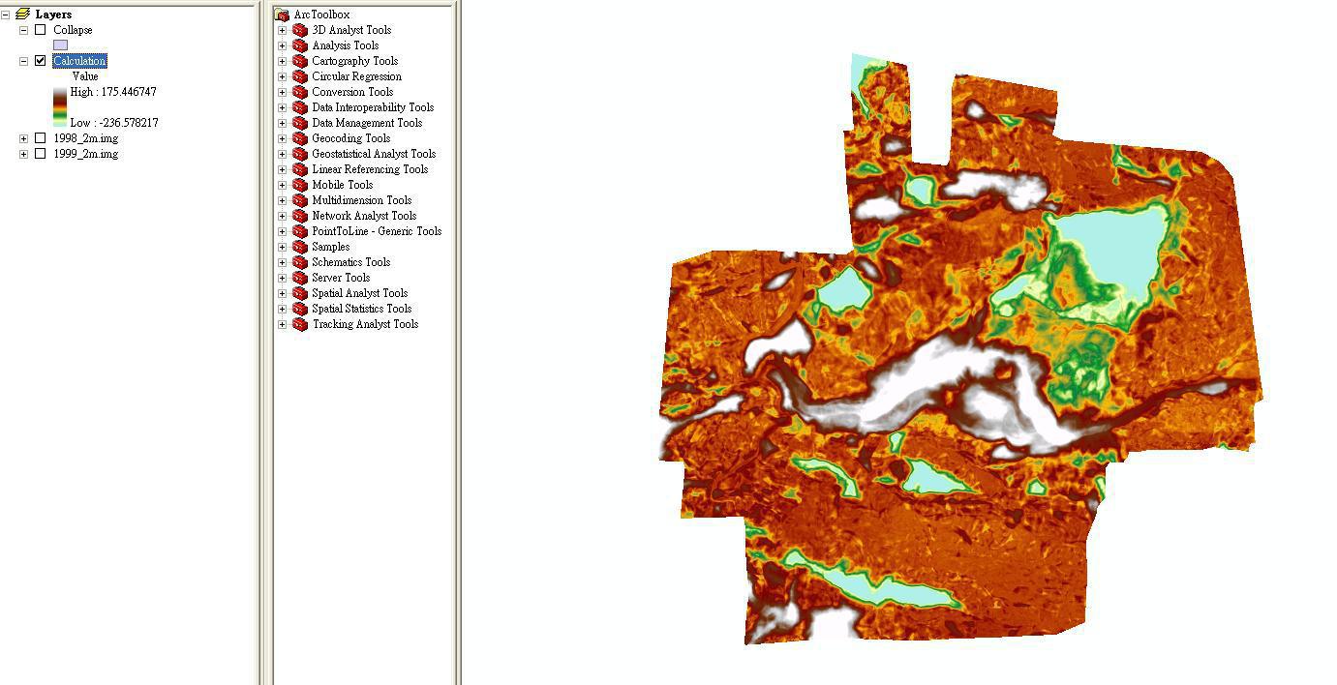Click the Cartography Tools toolbox icon
This screenshot has width=1337, height=685.
(300, 61)
